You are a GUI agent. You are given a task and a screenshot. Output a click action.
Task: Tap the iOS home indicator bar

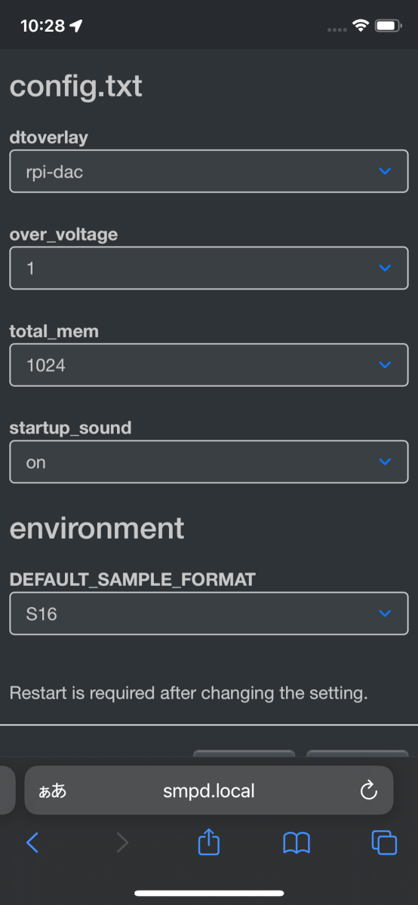[209, 893]
